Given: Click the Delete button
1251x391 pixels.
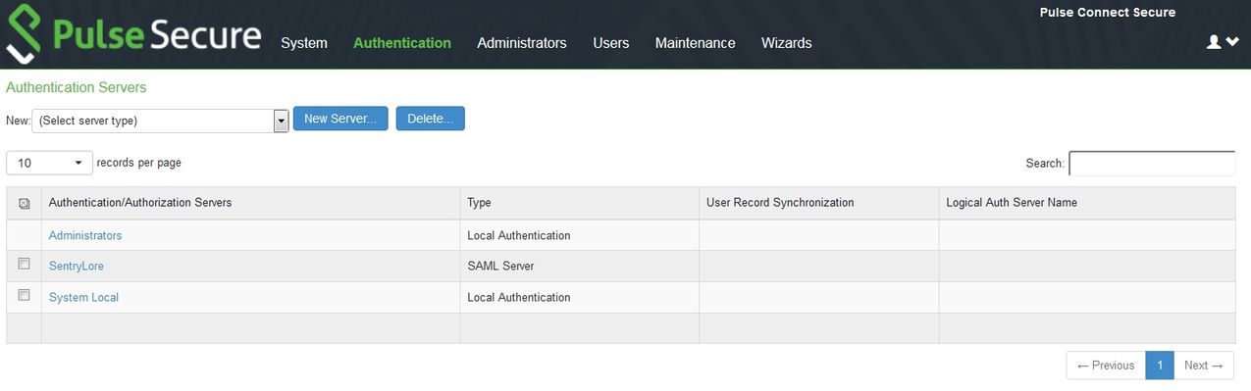Looking at the screenshot, I should pyautogui.click(x=431, y=119).
